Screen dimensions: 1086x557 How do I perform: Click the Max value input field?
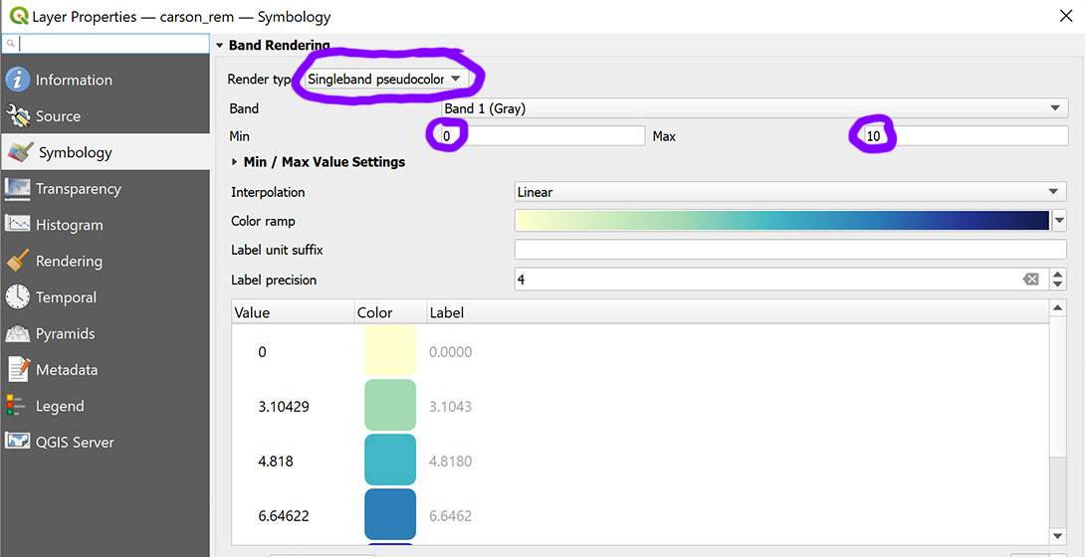point(965,136)
